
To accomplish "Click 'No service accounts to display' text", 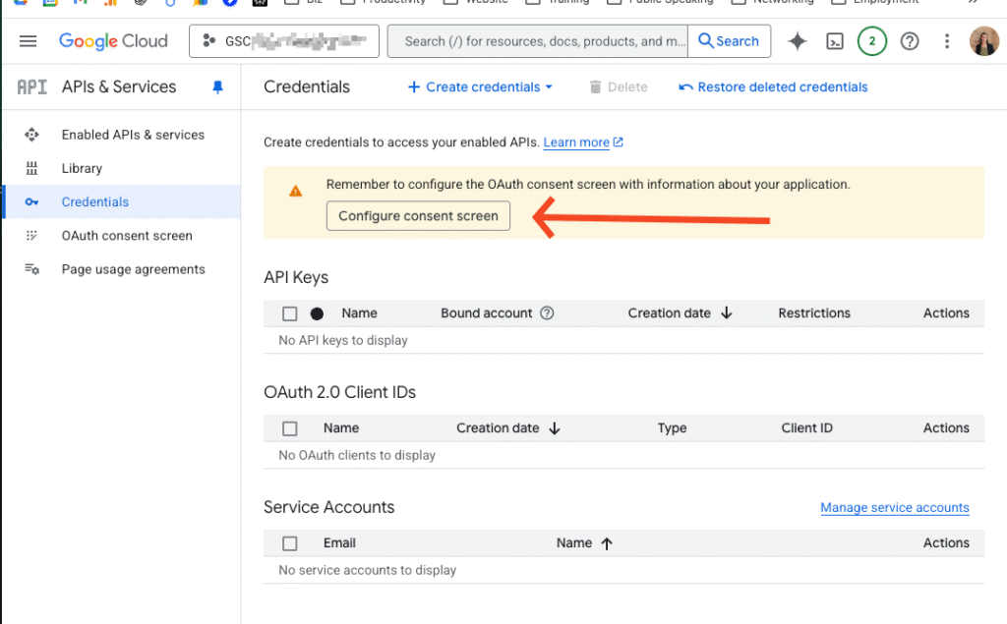I will coord(368,570).
